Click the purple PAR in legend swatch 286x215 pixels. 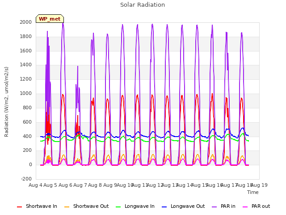point(214,207)
